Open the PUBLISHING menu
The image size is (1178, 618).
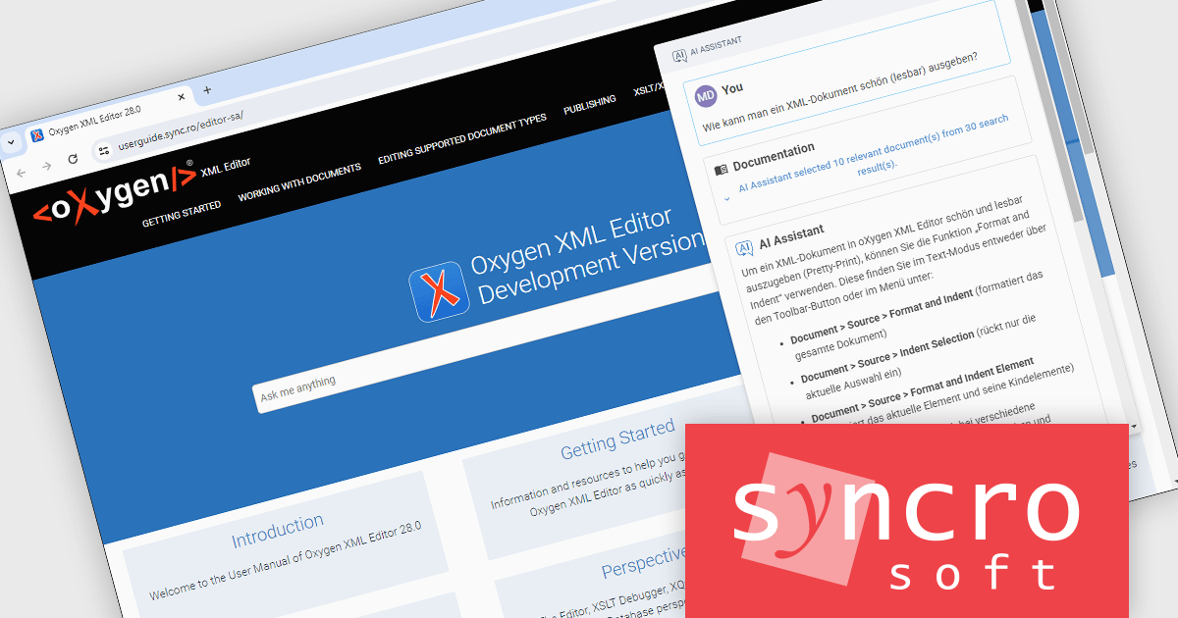590,105
